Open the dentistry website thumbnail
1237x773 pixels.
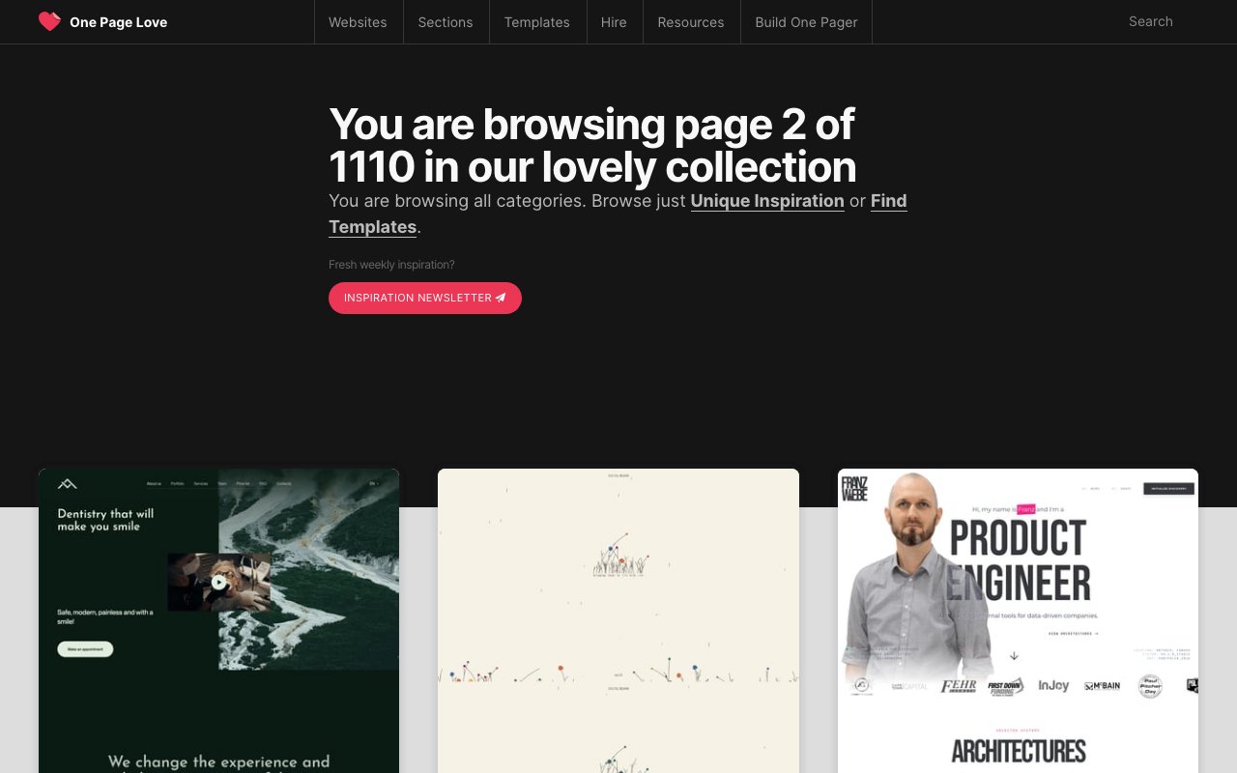[218, 620]
